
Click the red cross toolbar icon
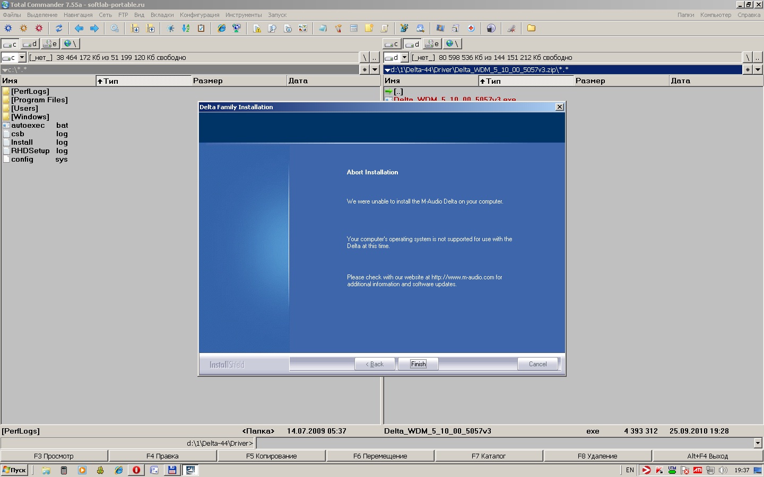(x=471, y=29)
